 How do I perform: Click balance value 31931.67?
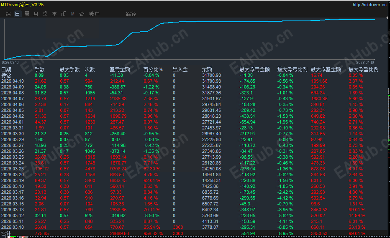211,99
